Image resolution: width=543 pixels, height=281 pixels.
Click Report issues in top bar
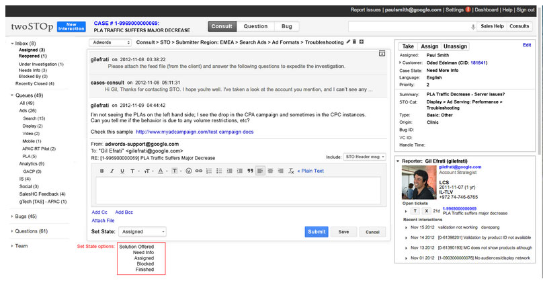tap(366, 9)
